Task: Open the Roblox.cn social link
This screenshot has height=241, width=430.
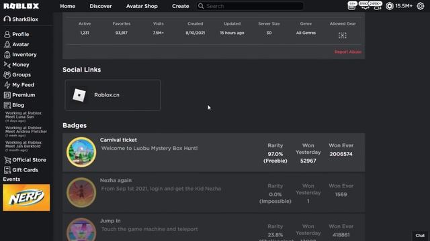Action: point(113,95)
